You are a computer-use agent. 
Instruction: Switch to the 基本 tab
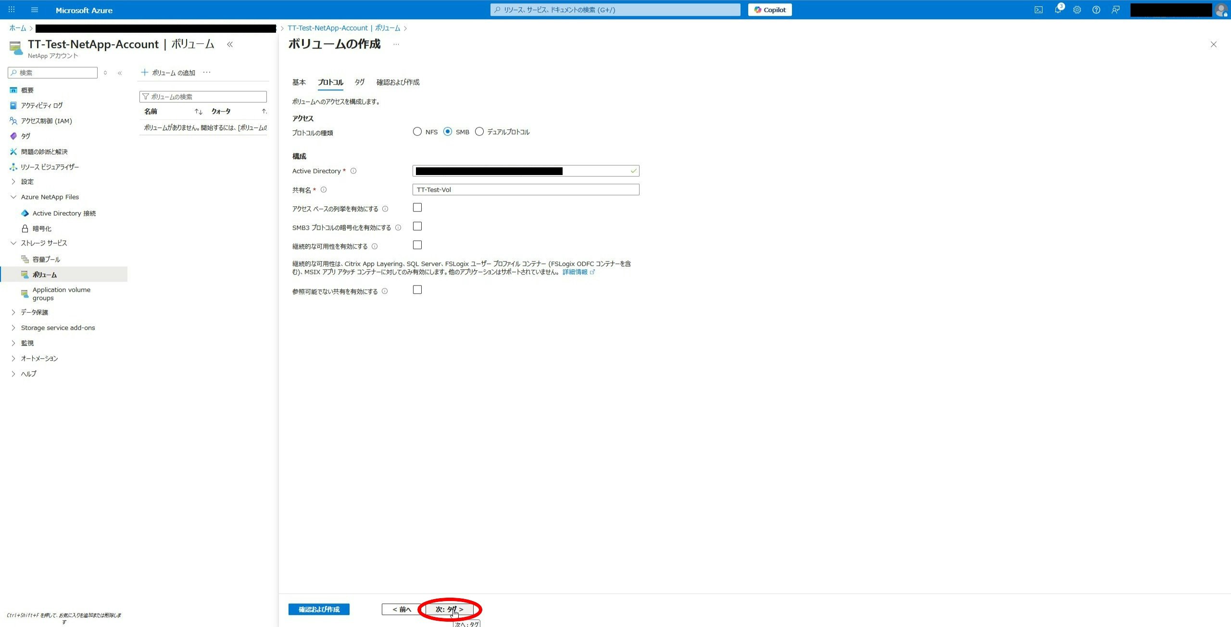pos(299,82)
